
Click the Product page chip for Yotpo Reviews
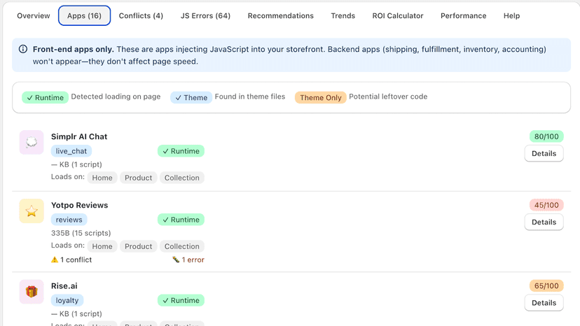point(138,246)
